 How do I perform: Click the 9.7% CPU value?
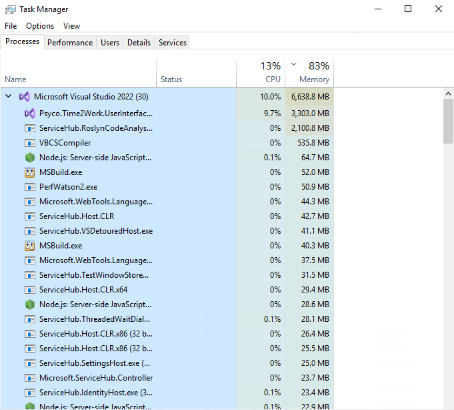point(272,114)
